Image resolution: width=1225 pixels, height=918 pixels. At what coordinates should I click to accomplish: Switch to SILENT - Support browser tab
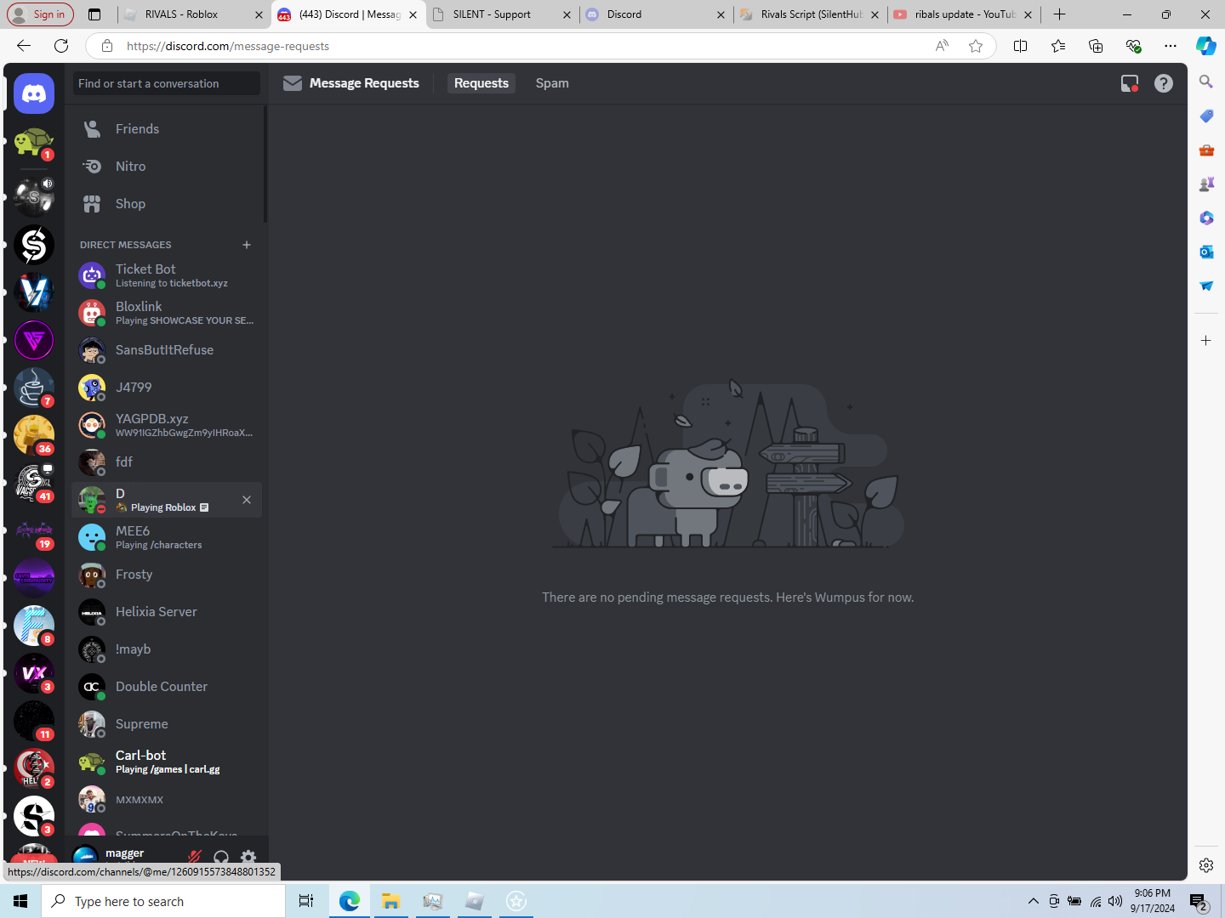pyautogui.click(x=502, y=14)
